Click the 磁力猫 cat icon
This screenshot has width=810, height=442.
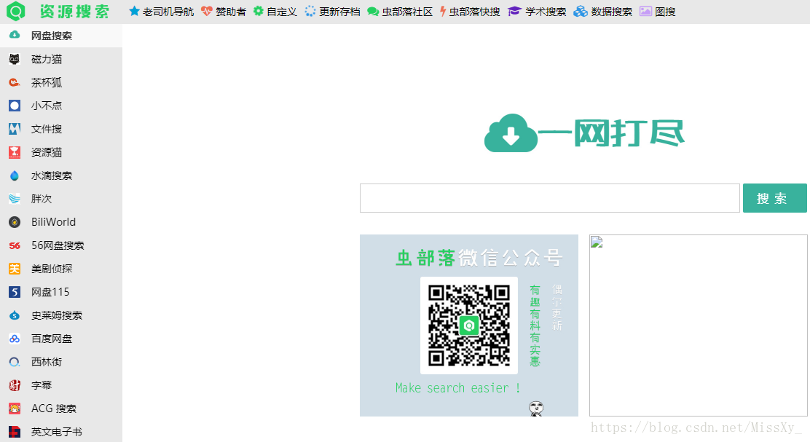point(15,59)
